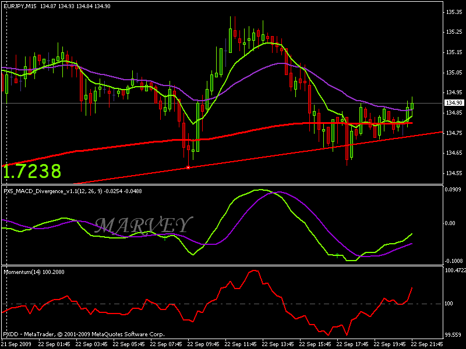This screenshot has height=349, width=466.
Task: Click the 134.55 price scale label
Action: click(x=454, y=173)
